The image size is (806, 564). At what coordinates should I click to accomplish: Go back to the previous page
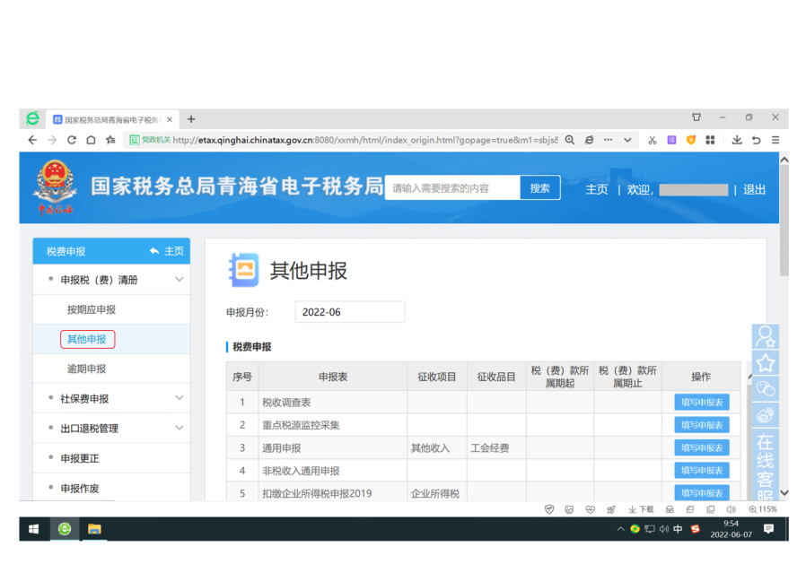[33, 140]
